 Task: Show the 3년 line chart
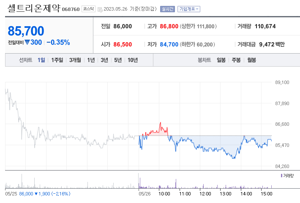click(x=104, y=60)
